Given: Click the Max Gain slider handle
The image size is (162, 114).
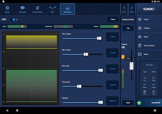Looking at the screenshot, I should click(101, 70).
